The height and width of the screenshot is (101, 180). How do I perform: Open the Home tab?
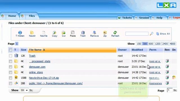point(12,16)
